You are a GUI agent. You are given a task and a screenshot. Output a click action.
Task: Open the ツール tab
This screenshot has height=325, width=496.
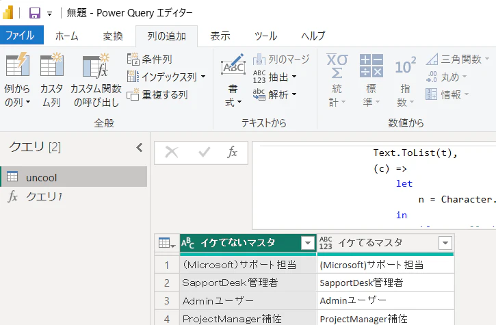click(x=265, y=36)
